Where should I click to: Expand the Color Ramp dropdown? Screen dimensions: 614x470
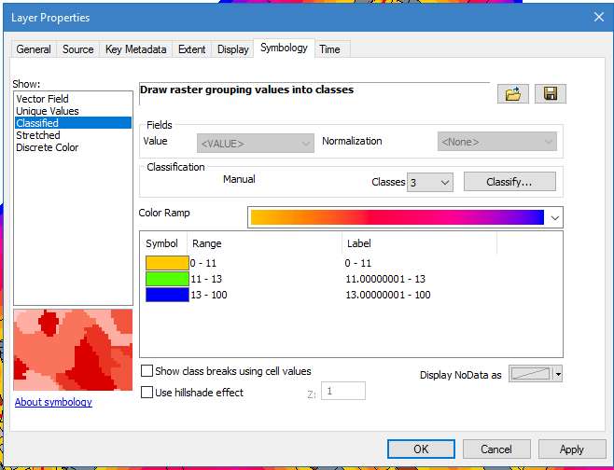556,217
